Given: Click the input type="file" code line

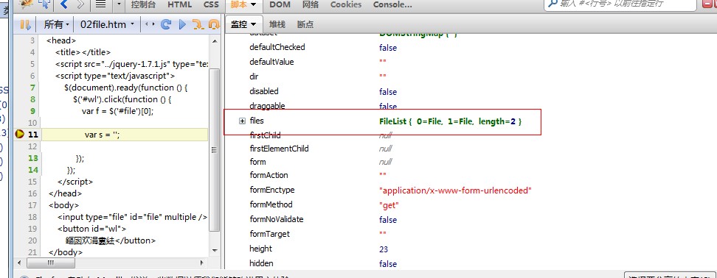Looking at the screenshot, I should [x=133, y=217].
